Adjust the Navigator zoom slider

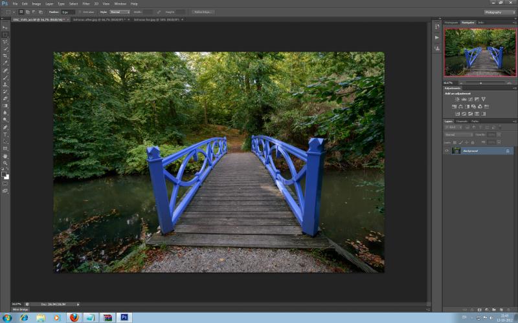[x=480, y=83]
